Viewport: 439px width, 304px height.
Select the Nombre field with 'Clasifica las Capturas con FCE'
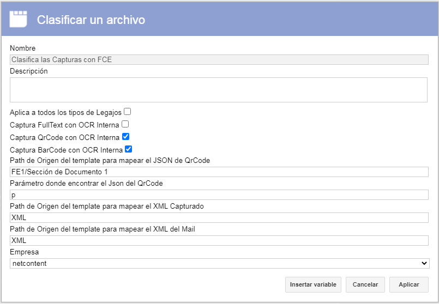tap(219, 59)
